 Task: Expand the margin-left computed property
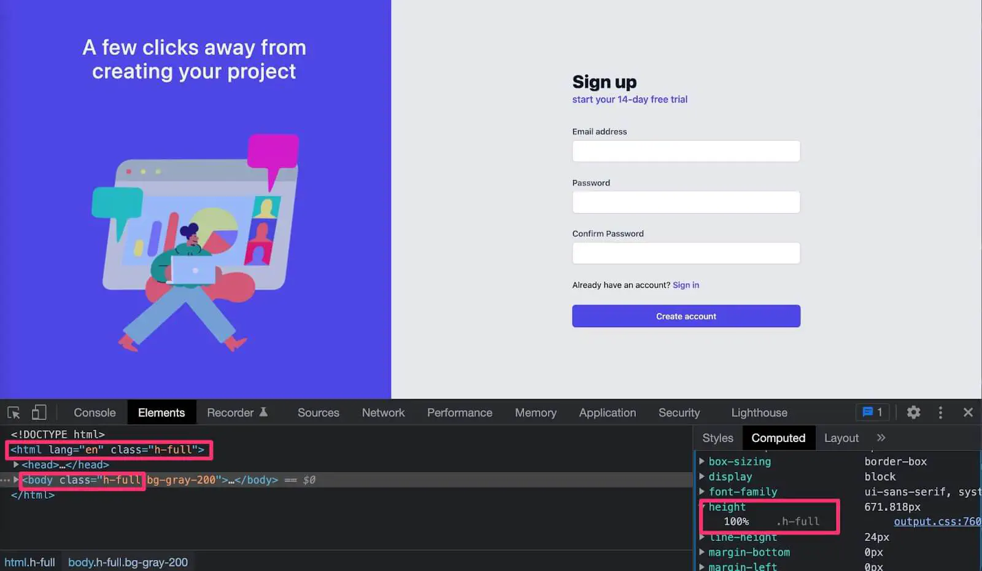click(702, 566)
